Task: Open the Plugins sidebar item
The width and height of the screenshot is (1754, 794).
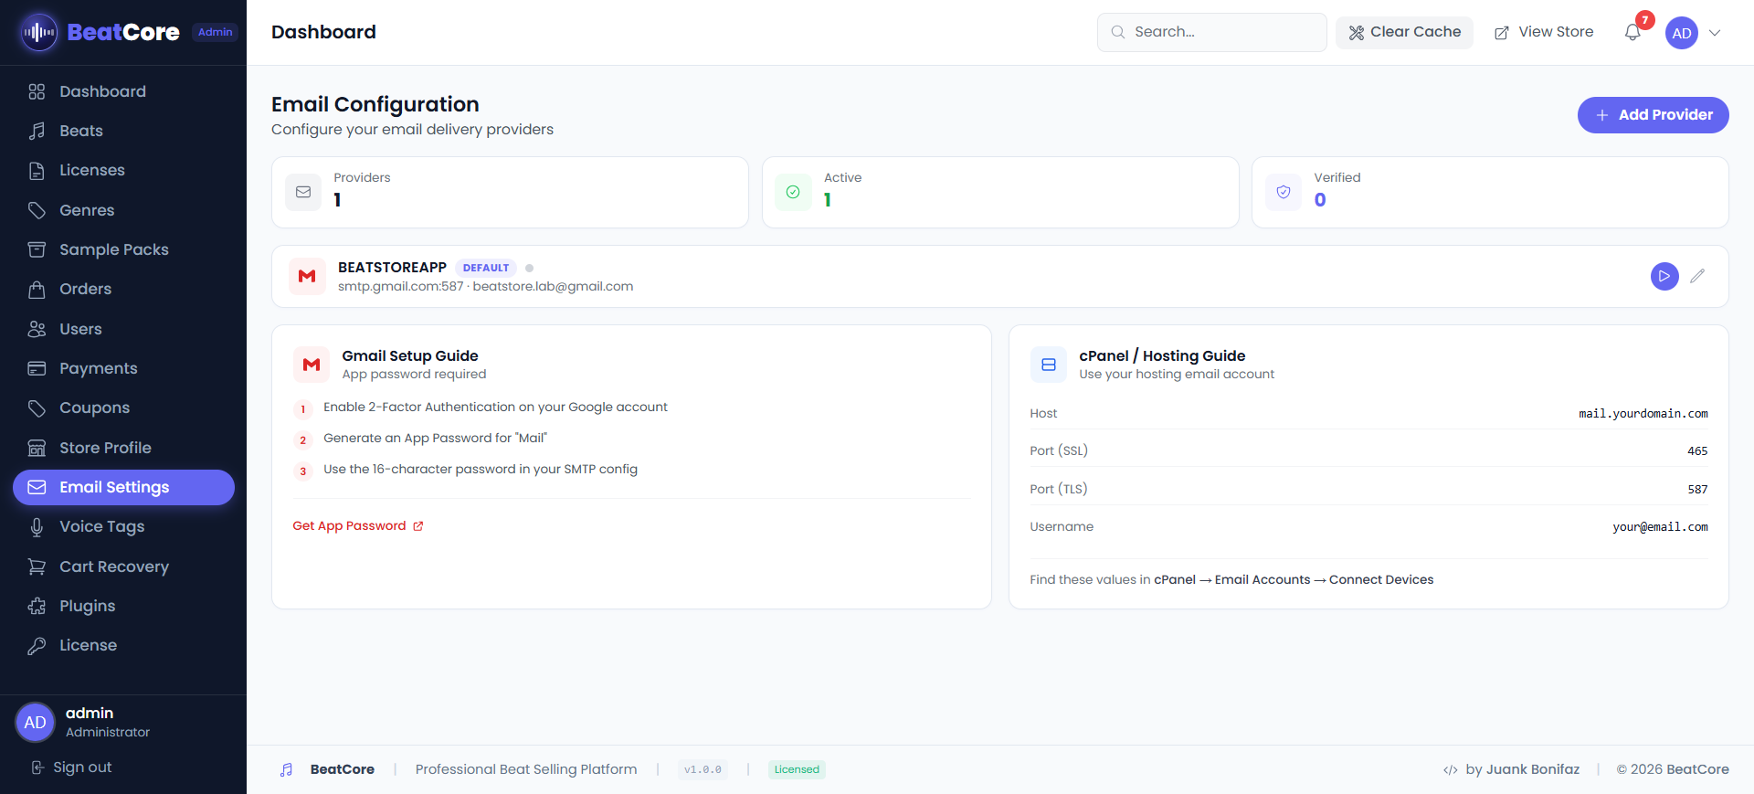Action: 87,606
